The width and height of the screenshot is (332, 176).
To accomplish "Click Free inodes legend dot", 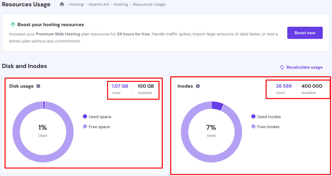I will tap(253, 127).
